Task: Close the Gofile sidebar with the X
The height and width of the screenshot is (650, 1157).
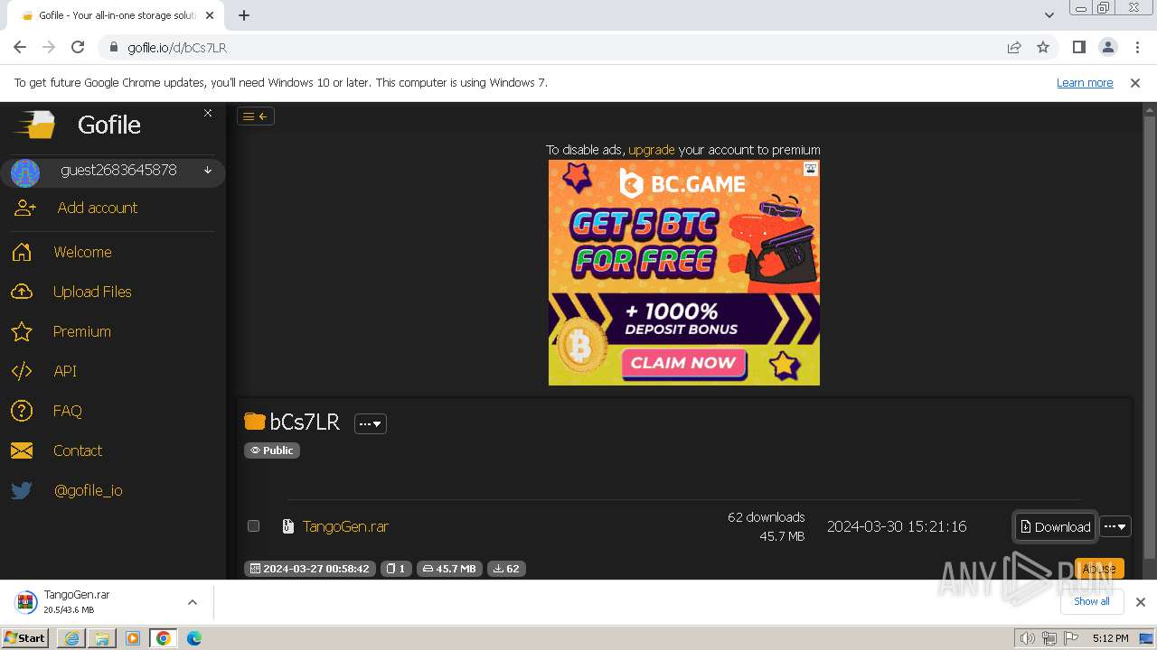Action: (208, 113)
